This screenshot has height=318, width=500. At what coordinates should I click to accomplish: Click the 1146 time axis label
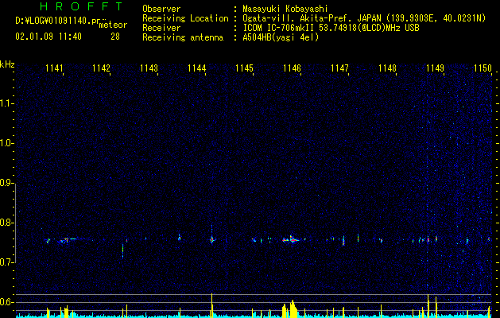pos(292,68)
